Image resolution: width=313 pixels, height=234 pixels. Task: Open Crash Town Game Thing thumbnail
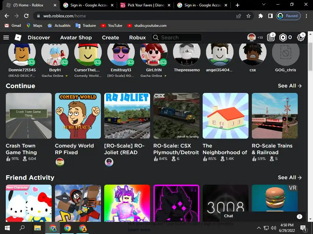pyautogui.click(x=29, y=116)
